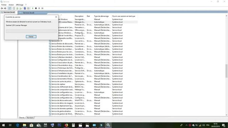The width and height of the screenshot is (228, 128).
Task: Select the Service d'énumération row
Action: point(93,65)
